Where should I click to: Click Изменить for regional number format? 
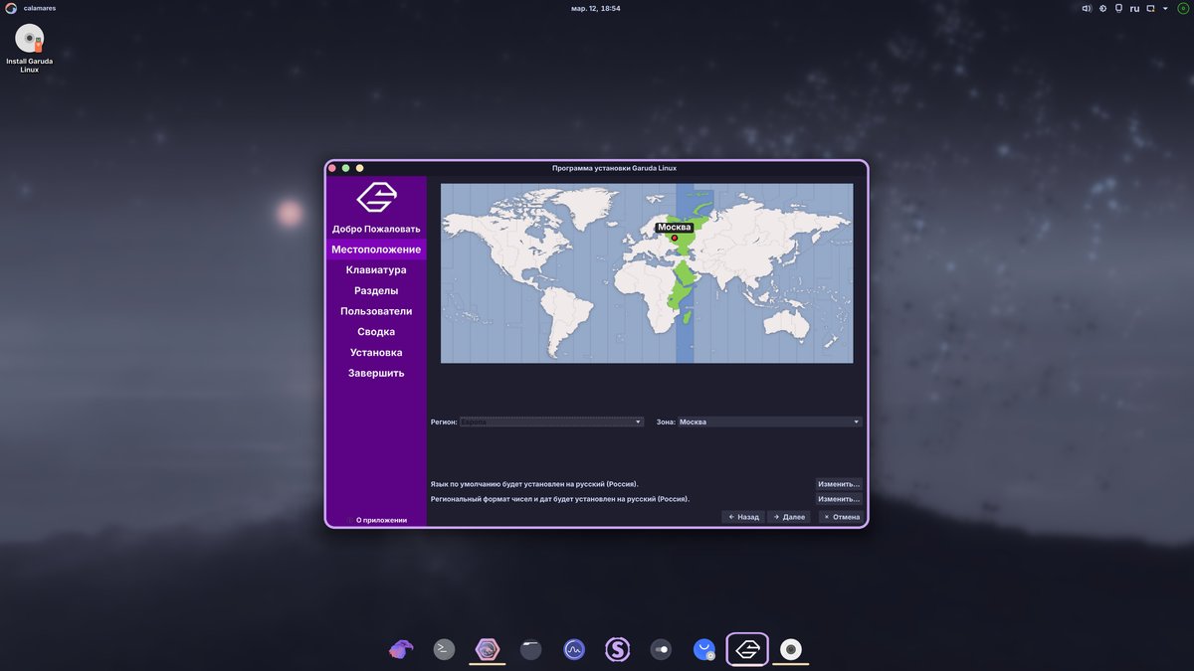[x=839, y=499]
